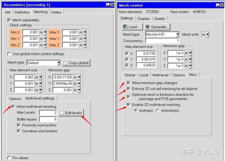This screenshot has width=225, height=161.
Task: Click Max X orange label
Action: tap(54, 32)
